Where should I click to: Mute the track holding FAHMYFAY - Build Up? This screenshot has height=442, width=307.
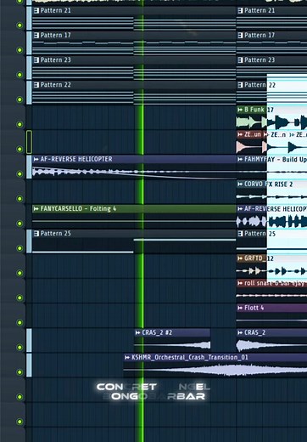click(20, 173)
